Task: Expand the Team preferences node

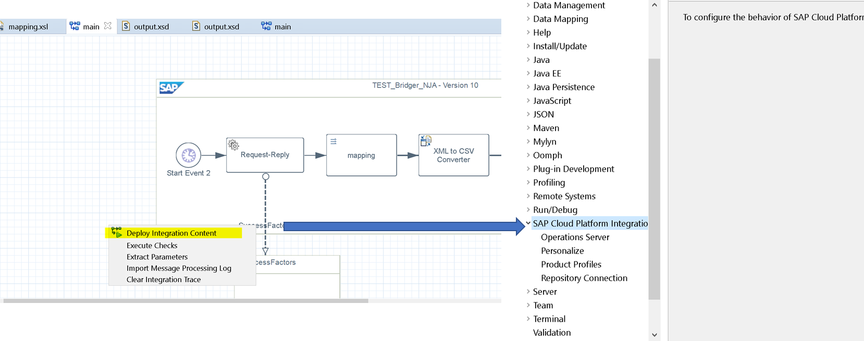Action: [528, 305]
